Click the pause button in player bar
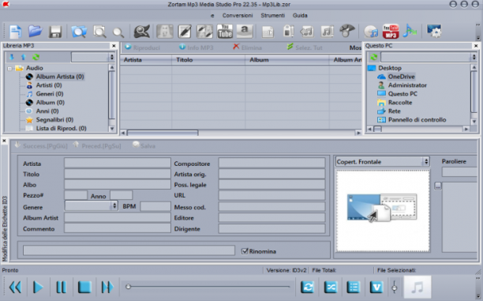 tap(61, 287)
